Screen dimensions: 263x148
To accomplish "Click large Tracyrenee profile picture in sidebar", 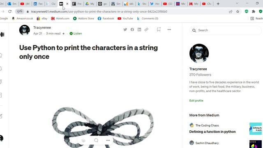I will tap(199, 53).
